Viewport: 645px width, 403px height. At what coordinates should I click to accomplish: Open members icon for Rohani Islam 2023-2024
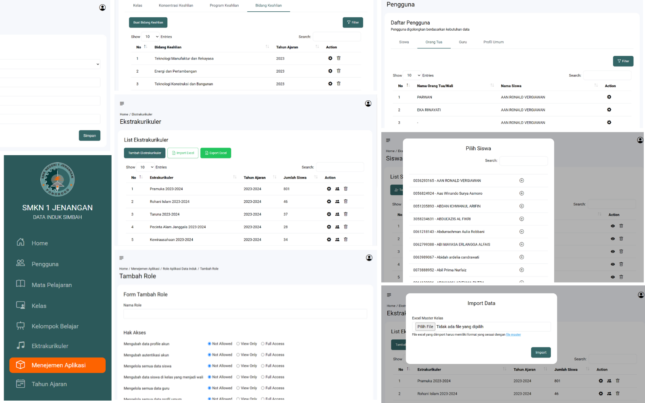[x=337, y=201]
